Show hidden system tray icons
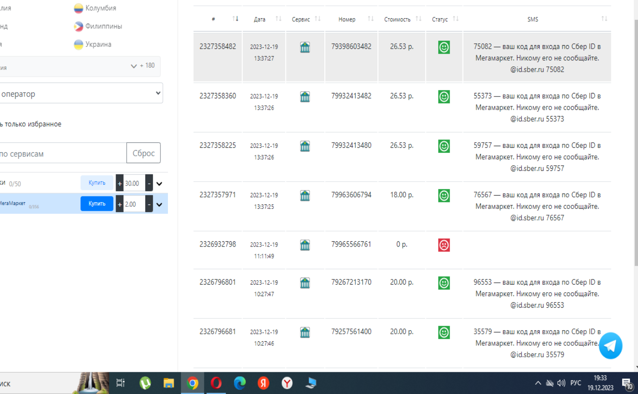Image resolution: width=638 pixels, height=394 pixels. [538, 383]
